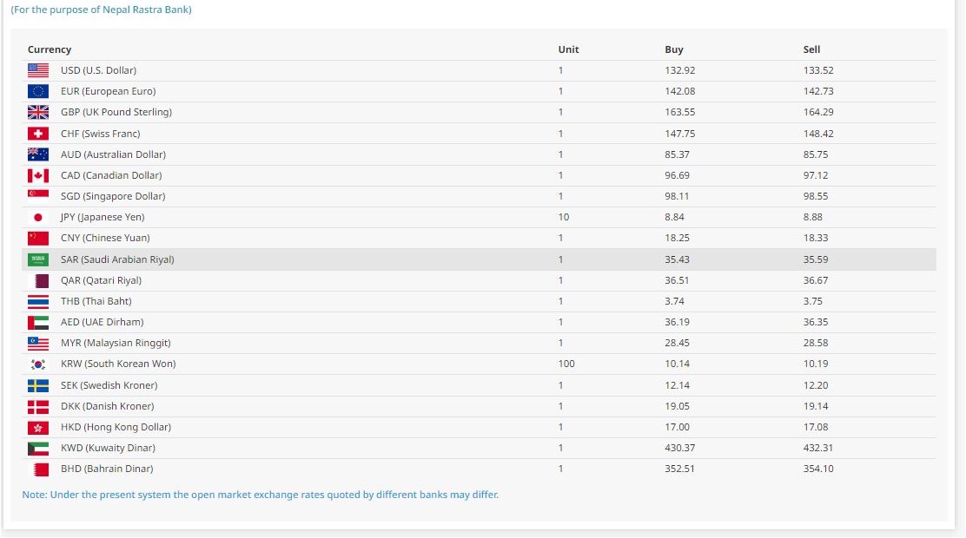
Task: Click the note about open market exchange rates
Action: point(261,495)
